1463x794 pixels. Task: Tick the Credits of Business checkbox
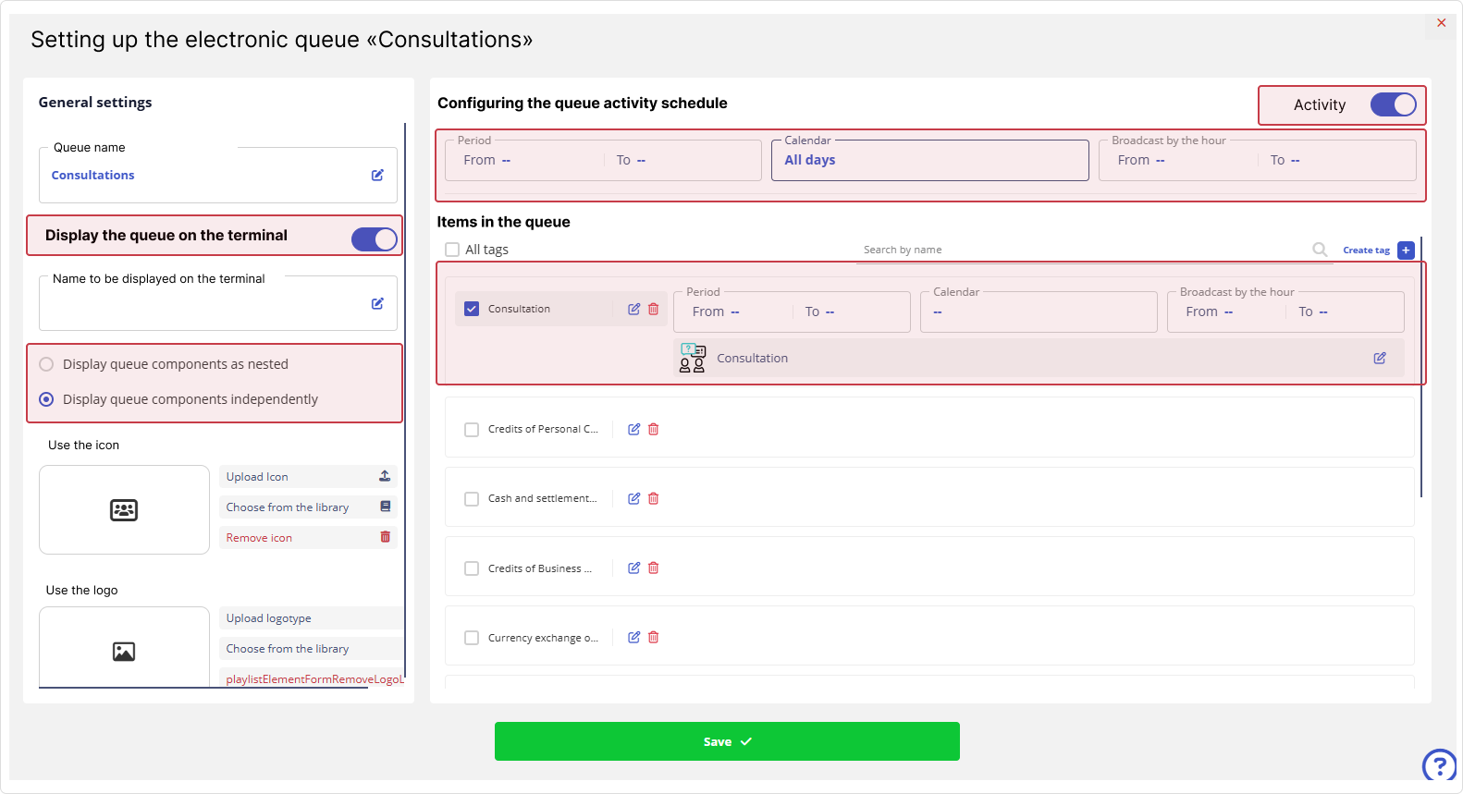[472, 568]
